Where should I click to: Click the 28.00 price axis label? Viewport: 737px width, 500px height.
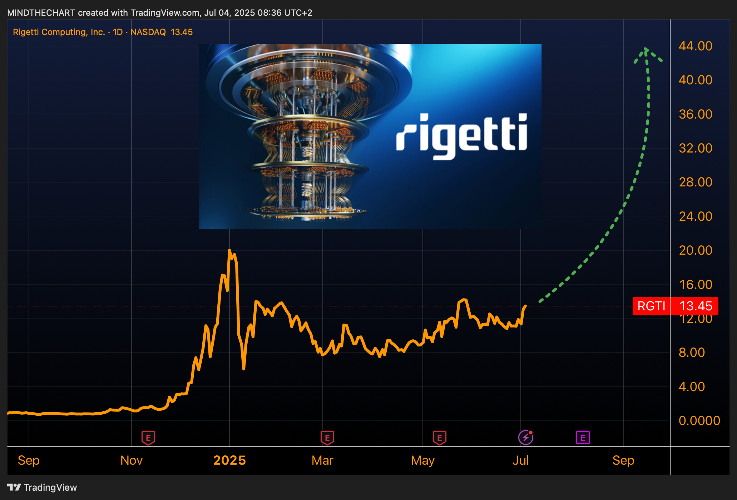pyautogui.click(x=696, y=182)
